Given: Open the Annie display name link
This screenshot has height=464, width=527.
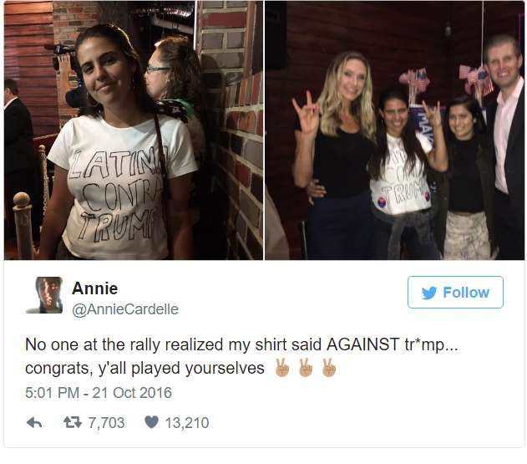Looking at the screenshot, I should tap(94, 288).
